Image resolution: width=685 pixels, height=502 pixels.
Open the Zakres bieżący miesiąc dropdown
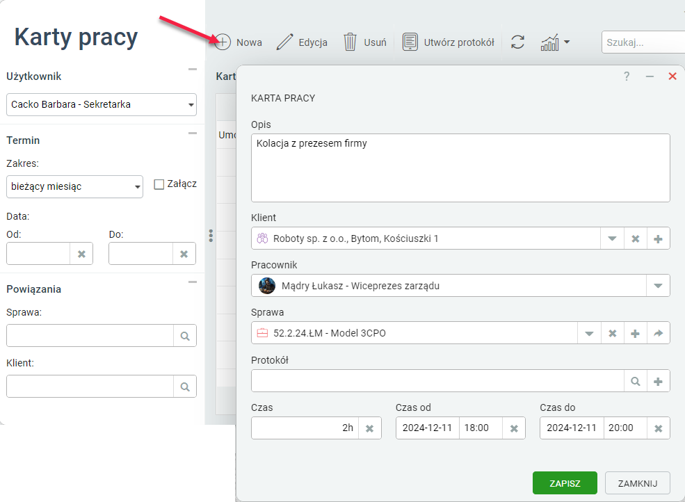click(74, 186)
